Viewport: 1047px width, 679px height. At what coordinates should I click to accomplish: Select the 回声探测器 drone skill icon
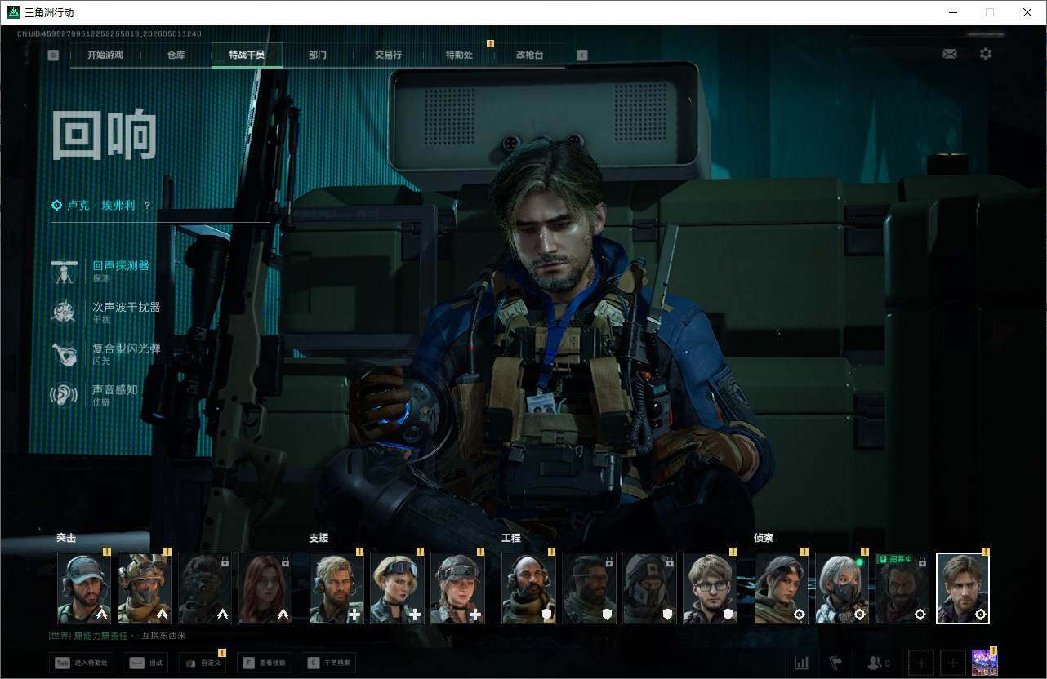pos(64,271)
